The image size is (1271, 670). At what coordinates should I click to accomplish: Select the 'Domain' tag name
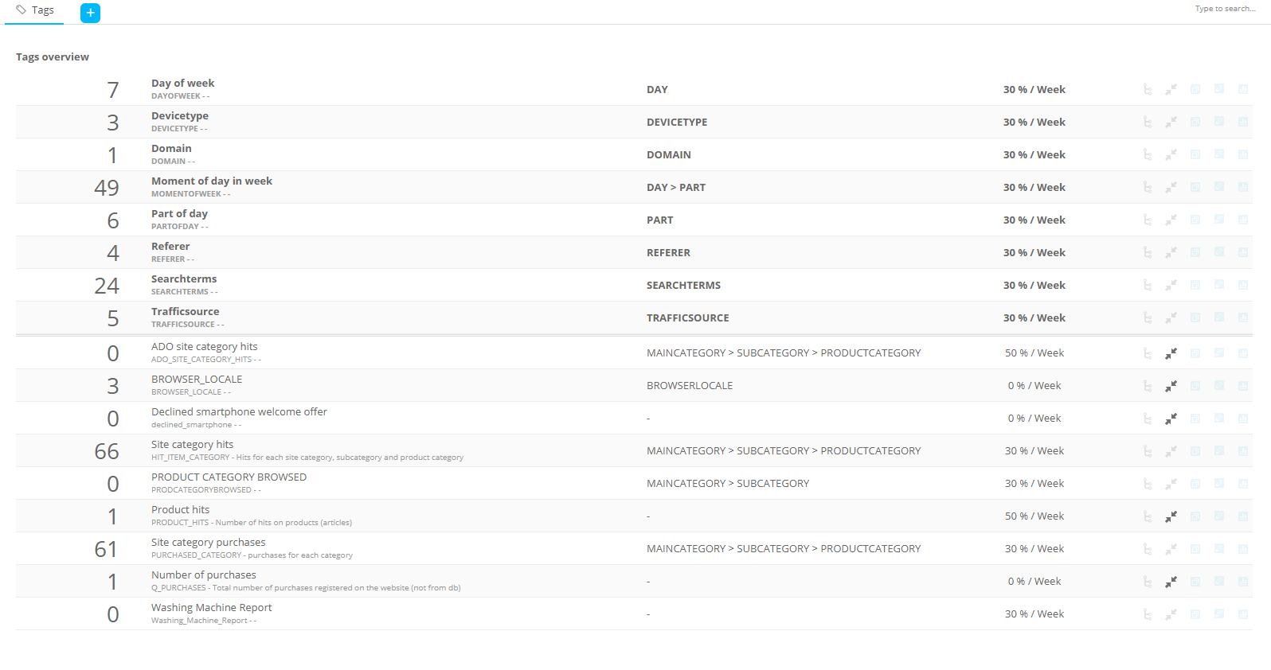[171, 148]
